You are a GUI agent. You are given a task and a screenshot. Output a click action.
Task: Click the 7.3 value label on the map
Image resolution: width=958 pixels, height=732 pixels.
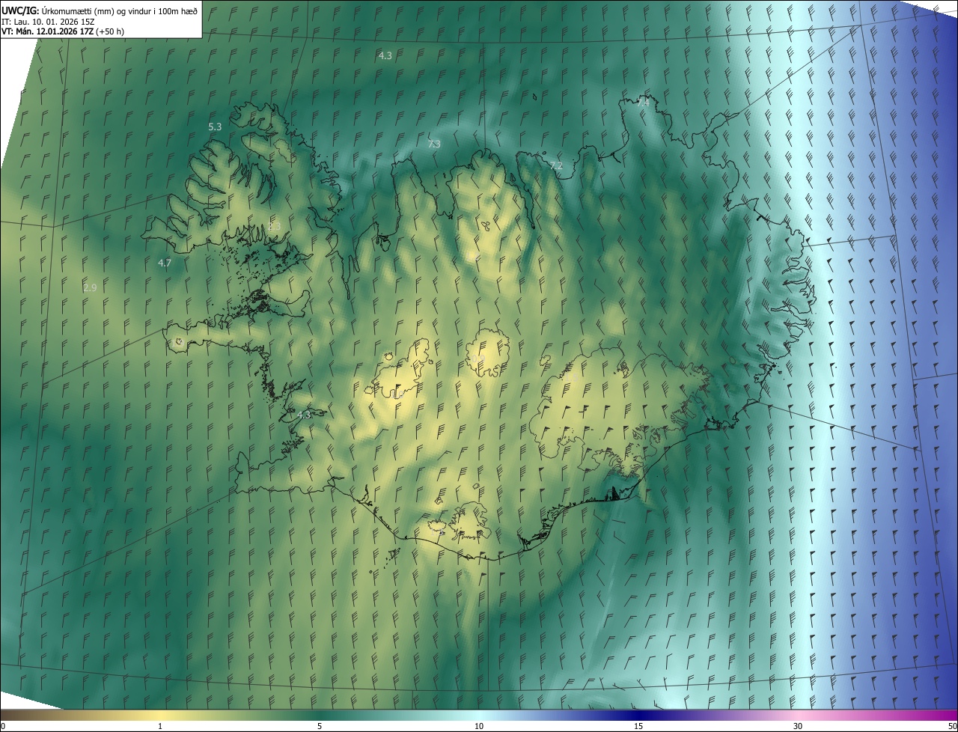point(434,144)
